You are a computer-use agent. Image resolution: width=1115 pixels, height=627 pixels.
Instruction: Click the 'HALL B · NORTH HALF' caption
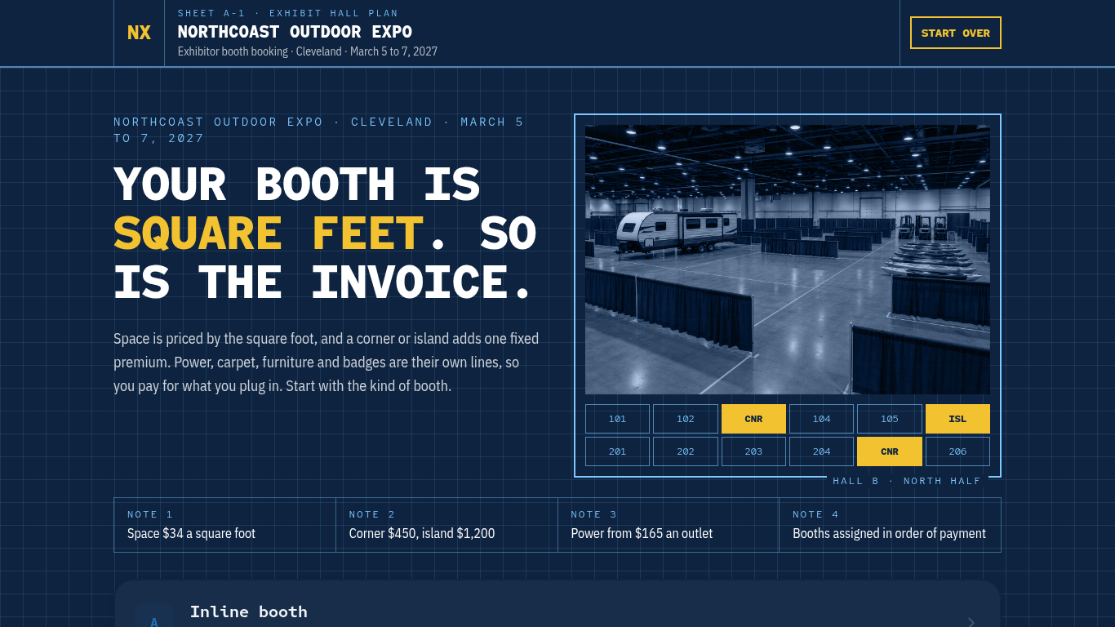pos(907,481)
